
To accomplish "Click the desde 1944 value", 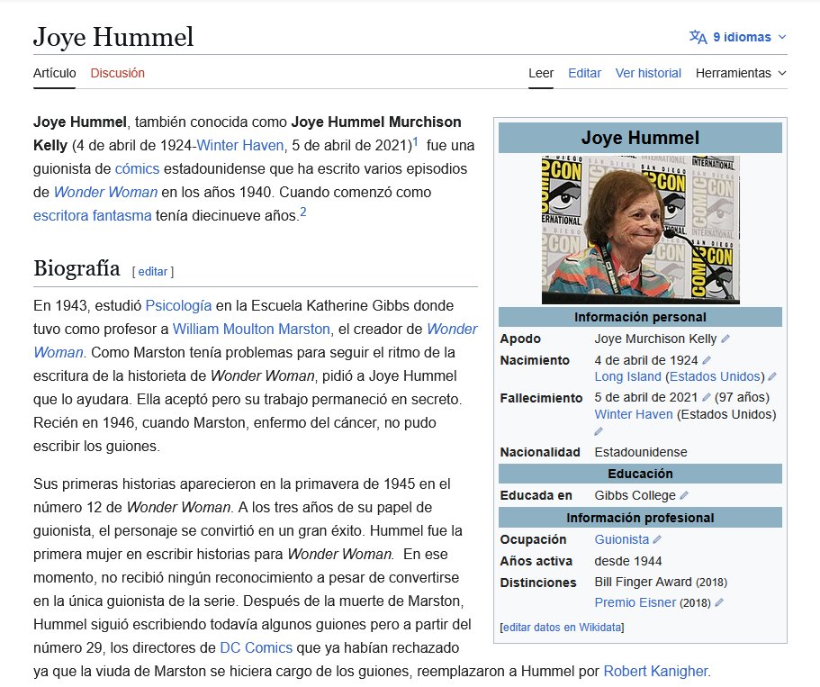I will [x=628, y=562].
